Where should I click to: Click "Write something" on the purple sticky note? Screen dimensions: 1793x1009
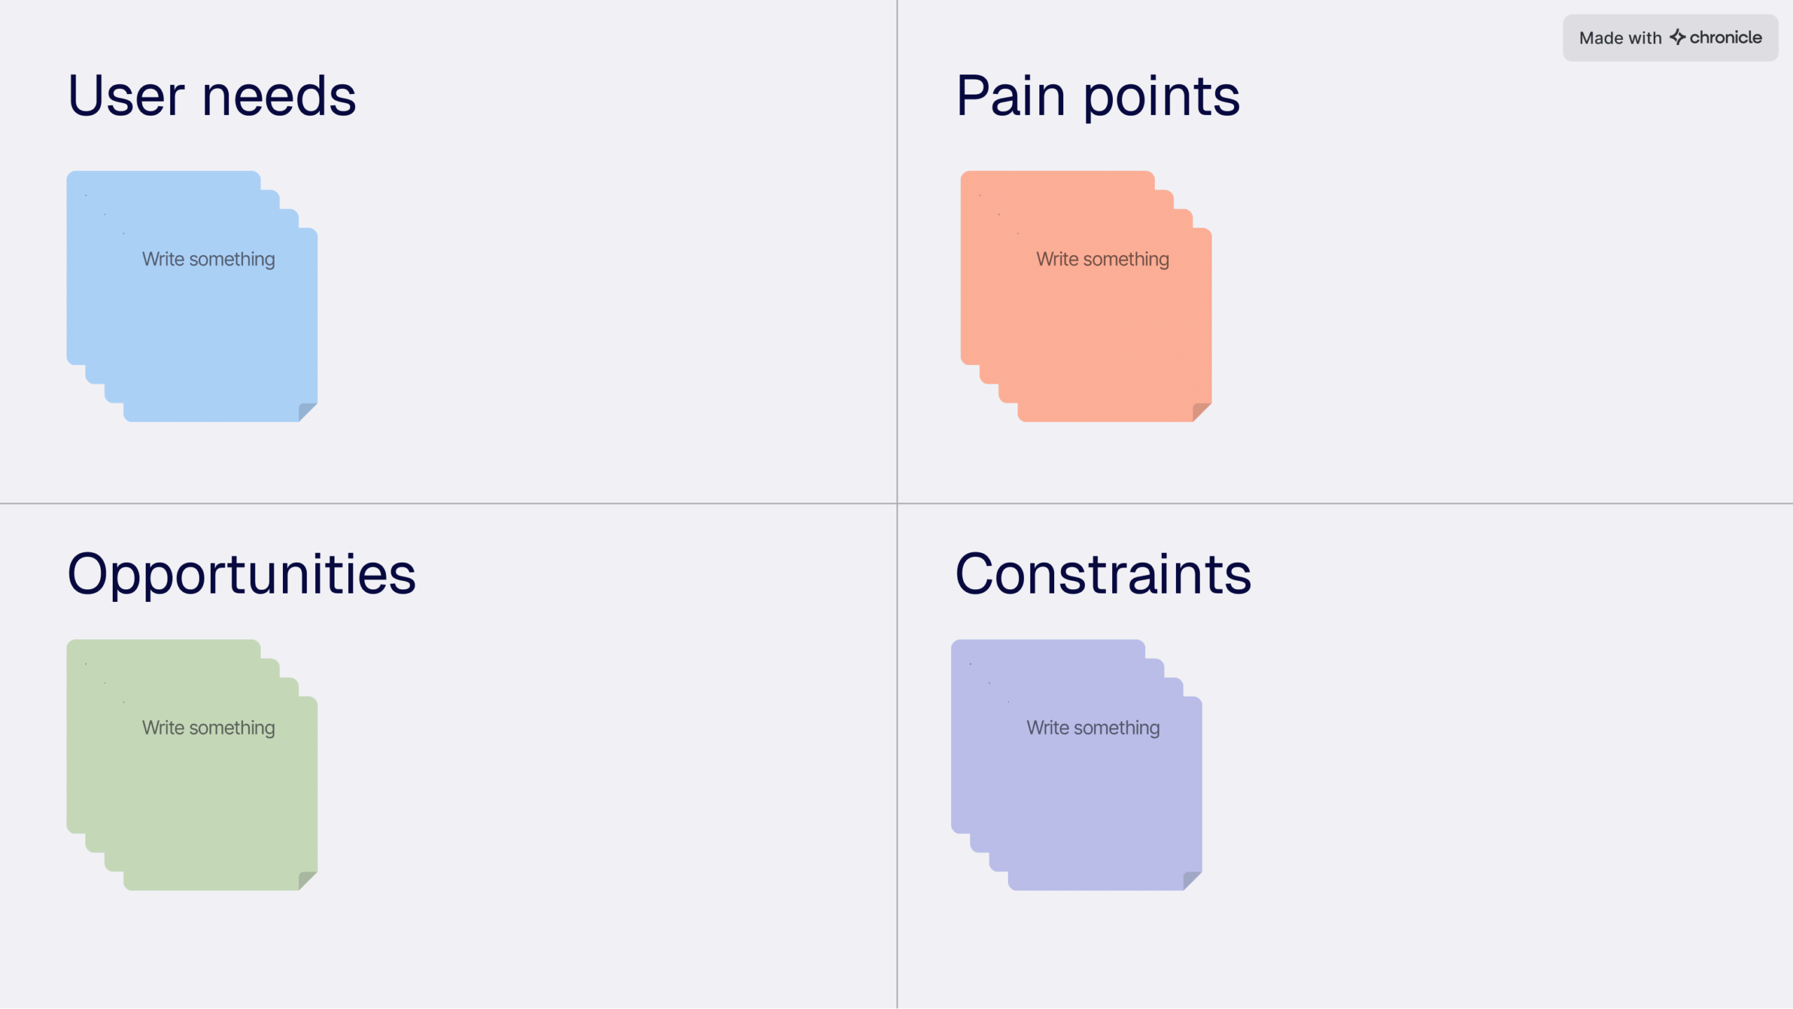tap(1093, 728)
